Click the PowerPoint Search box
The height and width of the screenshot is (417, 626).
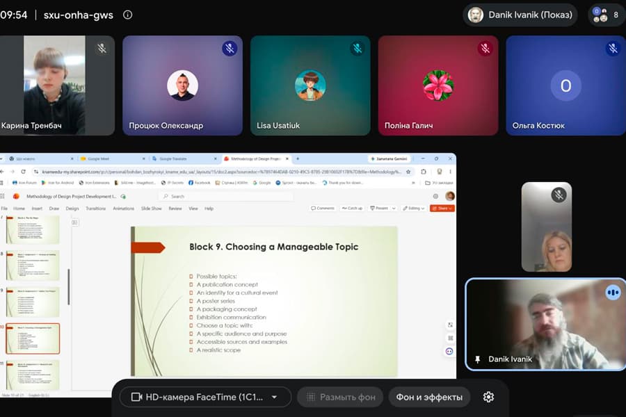(226, 196)
